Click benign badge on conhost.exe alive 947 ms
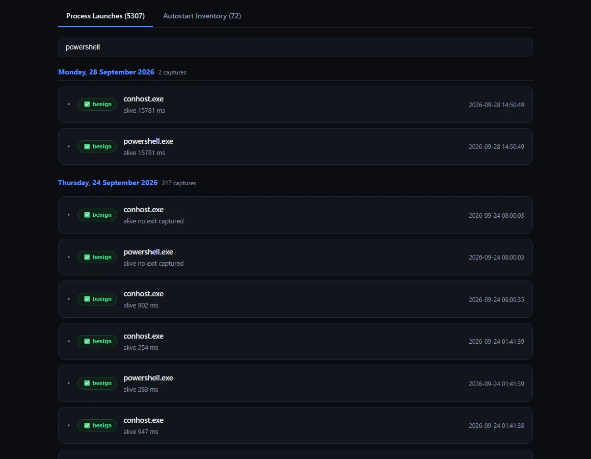Viewport: 591px width, 459px height. [x=97, y=425]
